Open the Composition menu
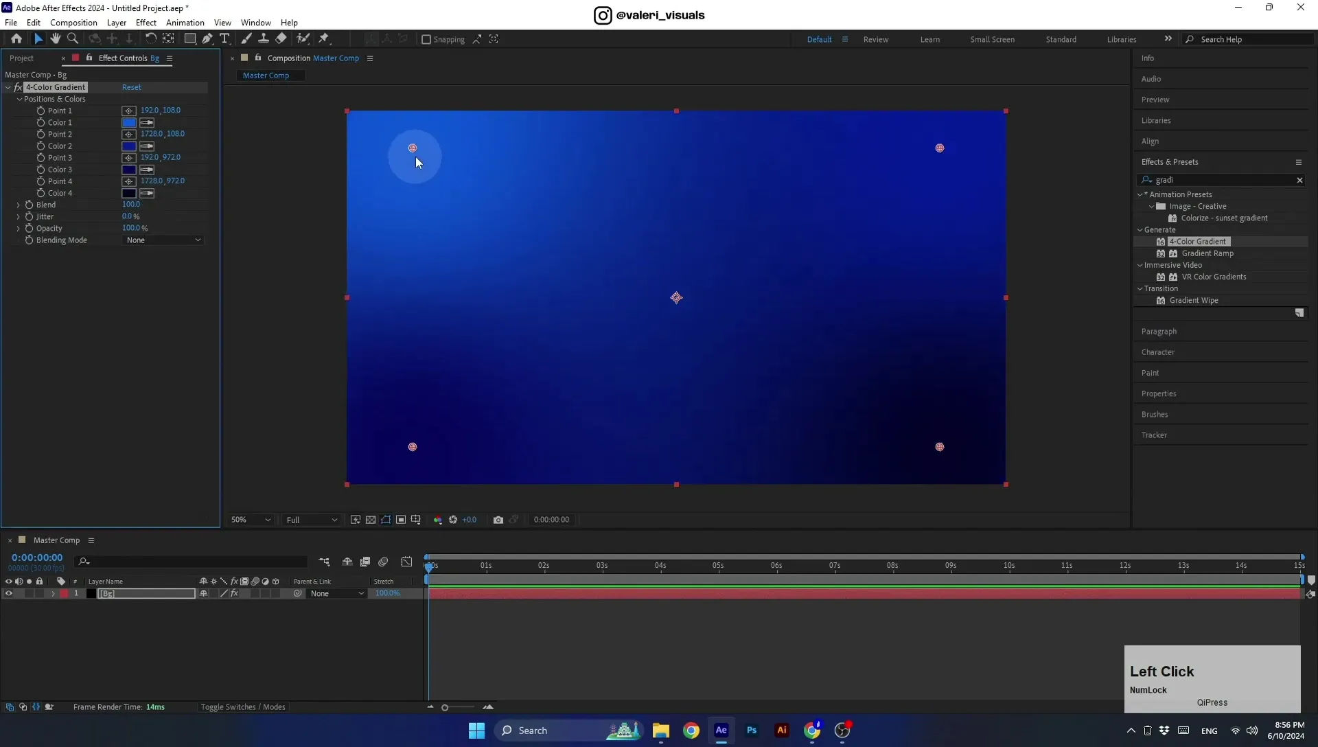Viewport: 1318px width, 747px height. [x=73, y=23]
